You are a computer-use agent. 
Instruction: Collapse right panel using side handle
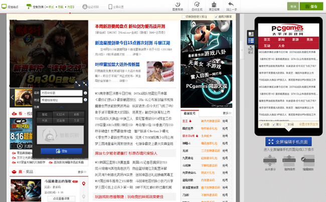pos(242,50)
